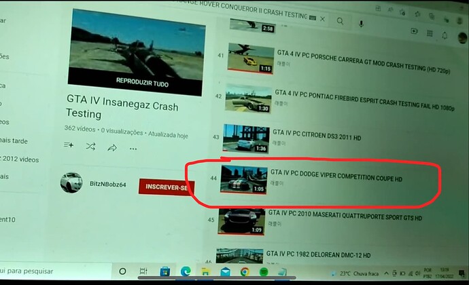Play the Porsche Carrera GT video thumbnail
The height and width of the screenshot is (285, 469).
[x=249, y=58]
